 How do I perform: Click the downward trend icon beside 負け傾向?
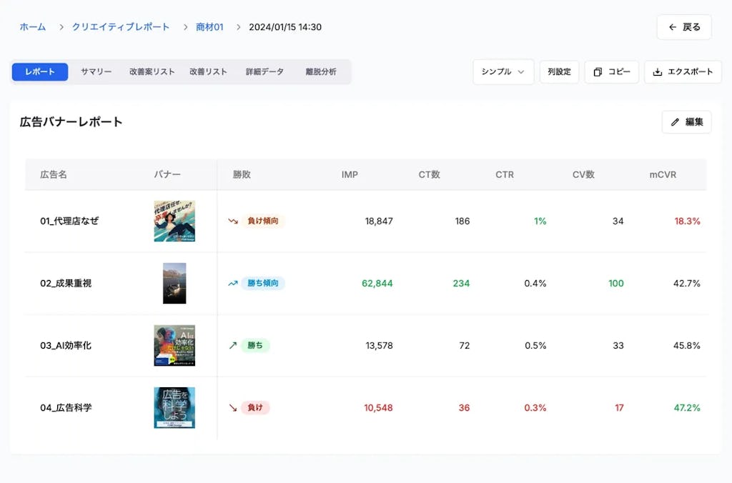(232, 221)
